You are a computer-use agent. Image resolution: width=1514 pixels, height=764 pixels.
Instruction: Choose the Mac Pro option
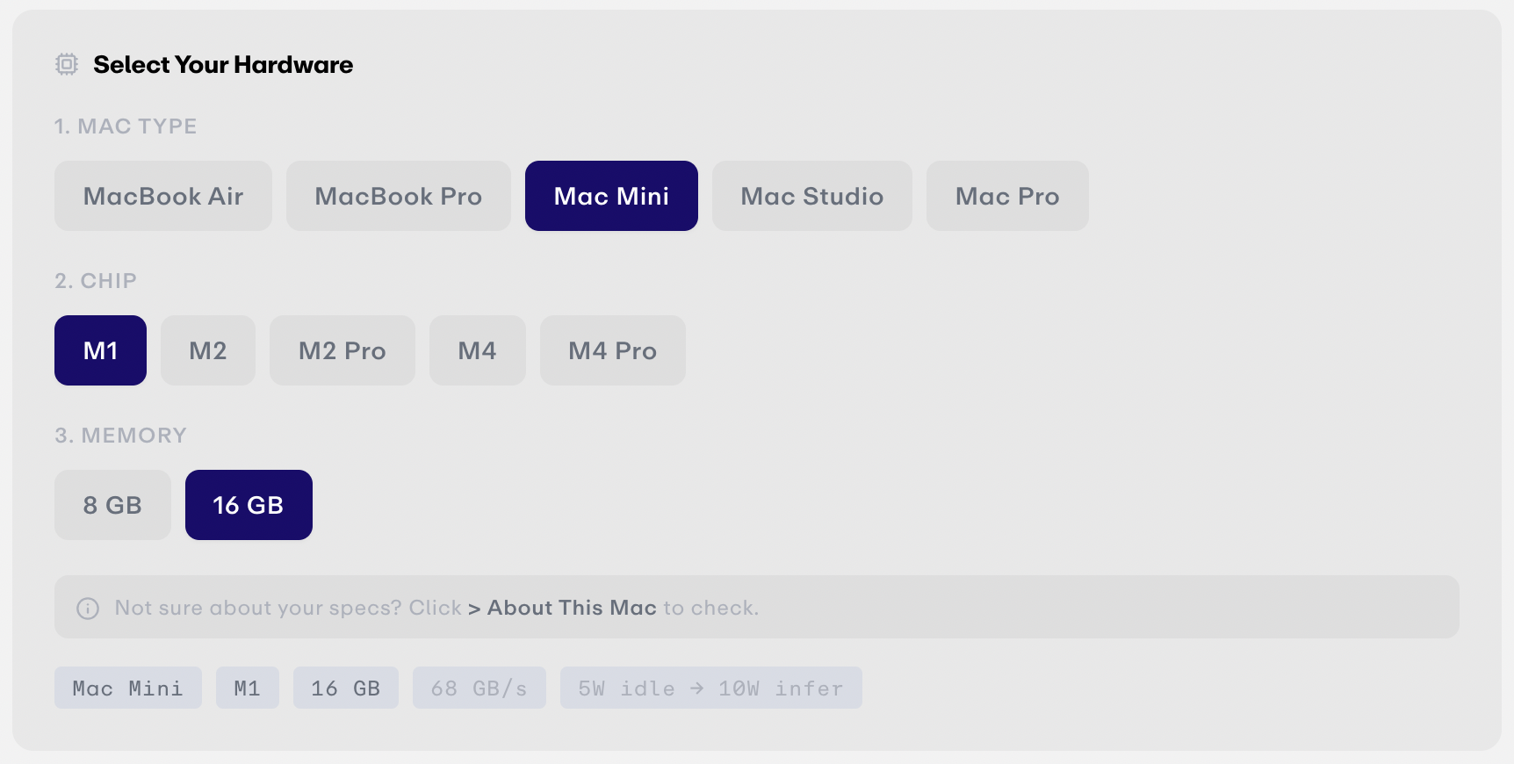pos(1007,196)
